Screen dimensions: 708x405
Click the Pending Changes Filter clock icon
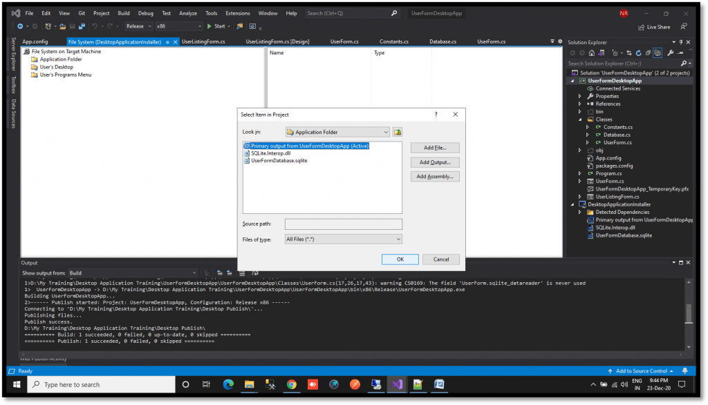tap(615, 53)
